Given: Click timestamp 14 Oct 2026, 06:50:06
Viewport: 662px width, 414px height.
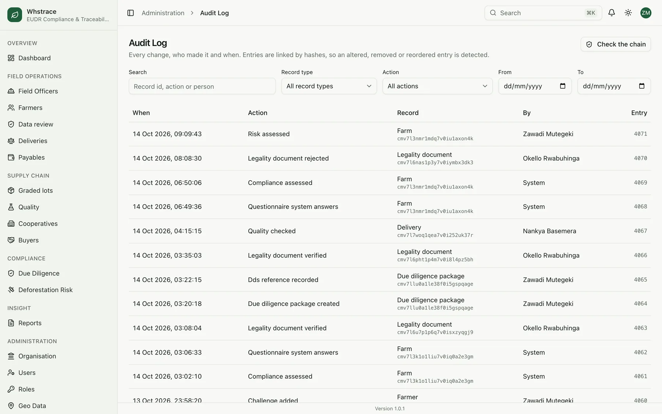Looking at the screenshot, I should [167, 183].
